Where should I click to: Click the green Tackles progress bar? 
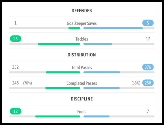[59, 44]
